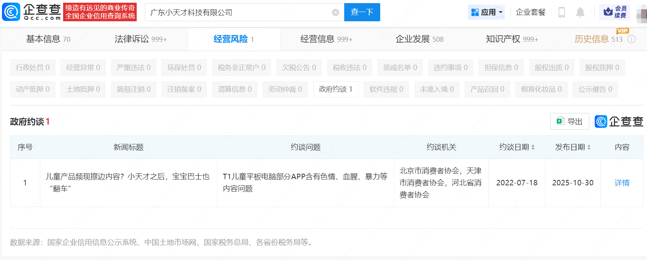Open the 知识产权 tab
Viewport: 647px width, 260px height.
[x=511, y=39]
